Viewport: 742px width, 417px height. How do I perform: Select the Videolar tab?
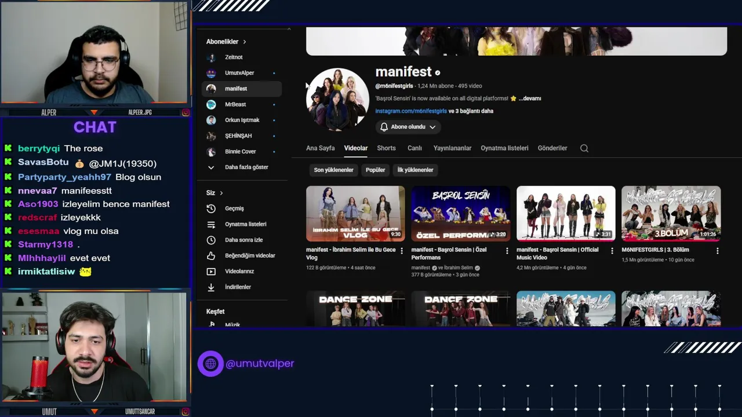click(x=356, y=148)
